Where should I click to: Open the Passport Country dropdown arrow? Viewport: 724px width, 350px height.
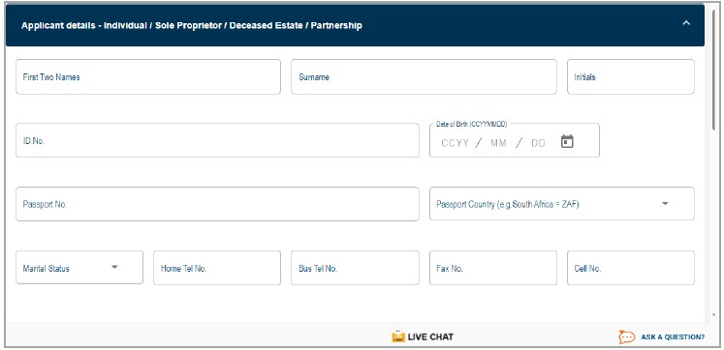[x=665, y=204]
